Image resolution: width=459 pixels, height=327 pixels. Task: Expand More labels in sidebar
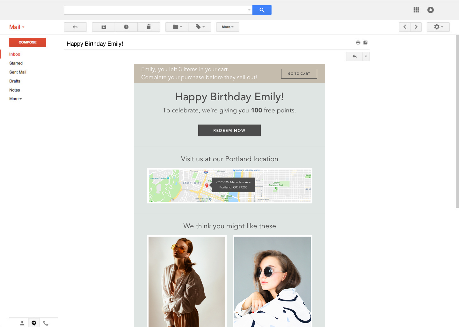(x=16, y=99)
